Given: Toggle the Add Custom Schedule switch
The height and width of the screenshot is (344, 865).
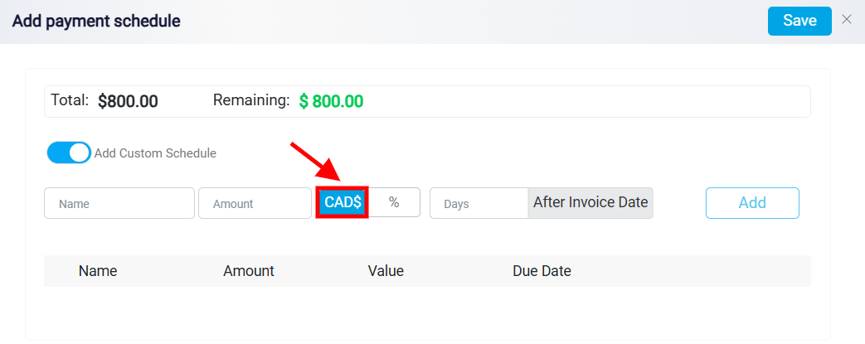Looking at the screenshot, I should (x=69, y=153).
